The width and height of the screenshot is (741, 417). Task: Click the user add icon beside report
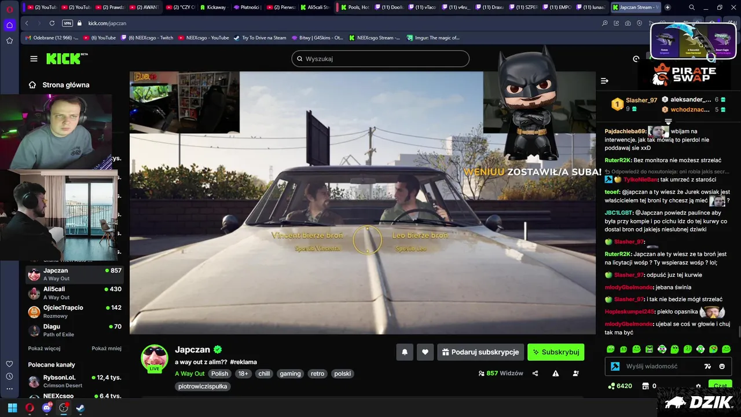point(575,374)
